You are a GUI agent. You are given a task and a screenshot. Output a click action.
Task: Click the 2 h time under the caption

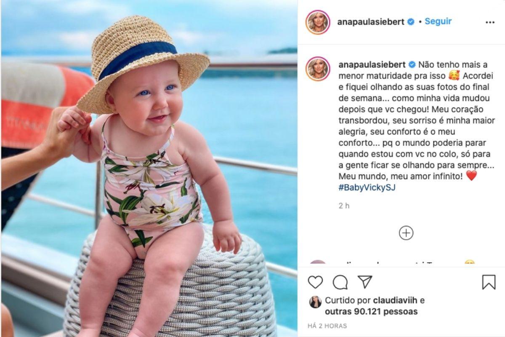click(x=344, y=206)
